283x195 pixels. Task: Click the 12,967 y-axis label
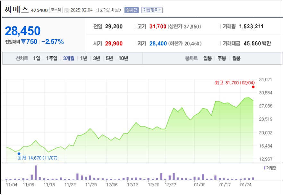265,159
